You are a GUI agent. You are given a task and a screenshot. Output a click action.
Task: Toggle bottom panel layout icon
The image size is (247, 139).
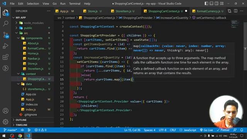coord(211,3)
